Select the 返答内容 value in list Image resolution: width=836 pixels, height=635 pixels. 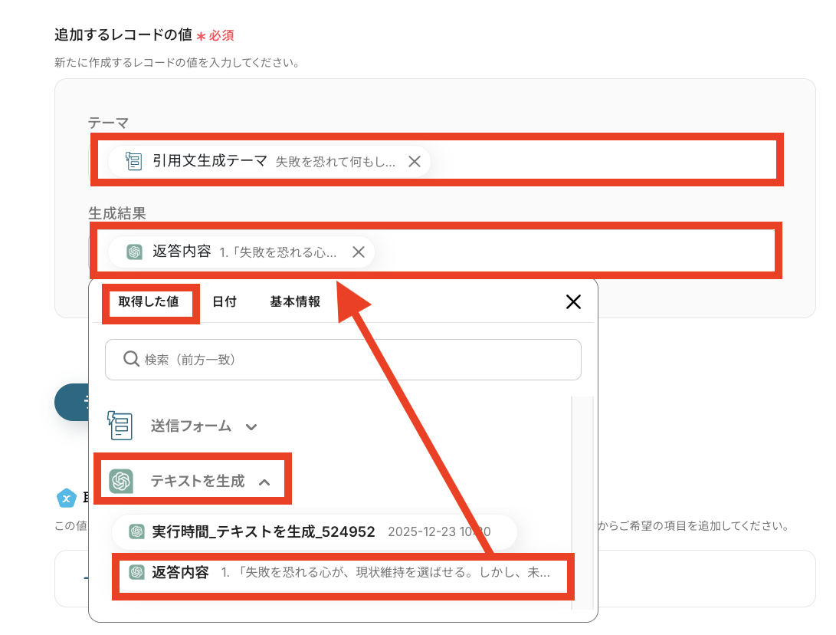(343, 573)
